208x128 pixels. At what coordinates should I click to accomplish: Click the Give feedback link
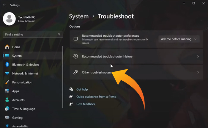[86, 104]
